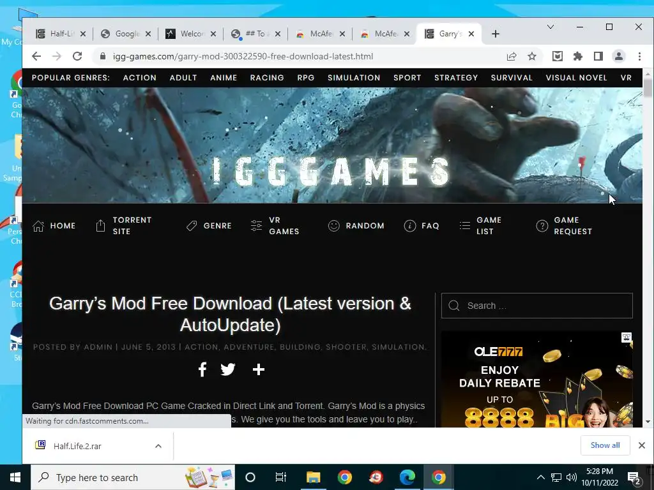
Task: Open the Chrome profile avatar
Action: pos(618,56)
